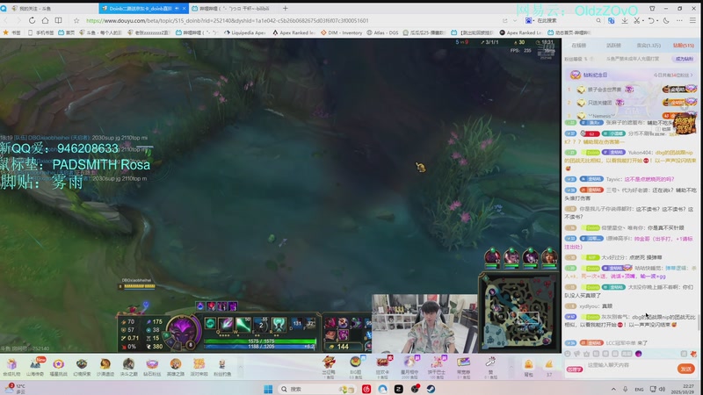The height and width of the screenshot is (395, 703).
Task: Switch to the 钻粉(515) tab
Action: pyautogui.click(x=684, y=46)
